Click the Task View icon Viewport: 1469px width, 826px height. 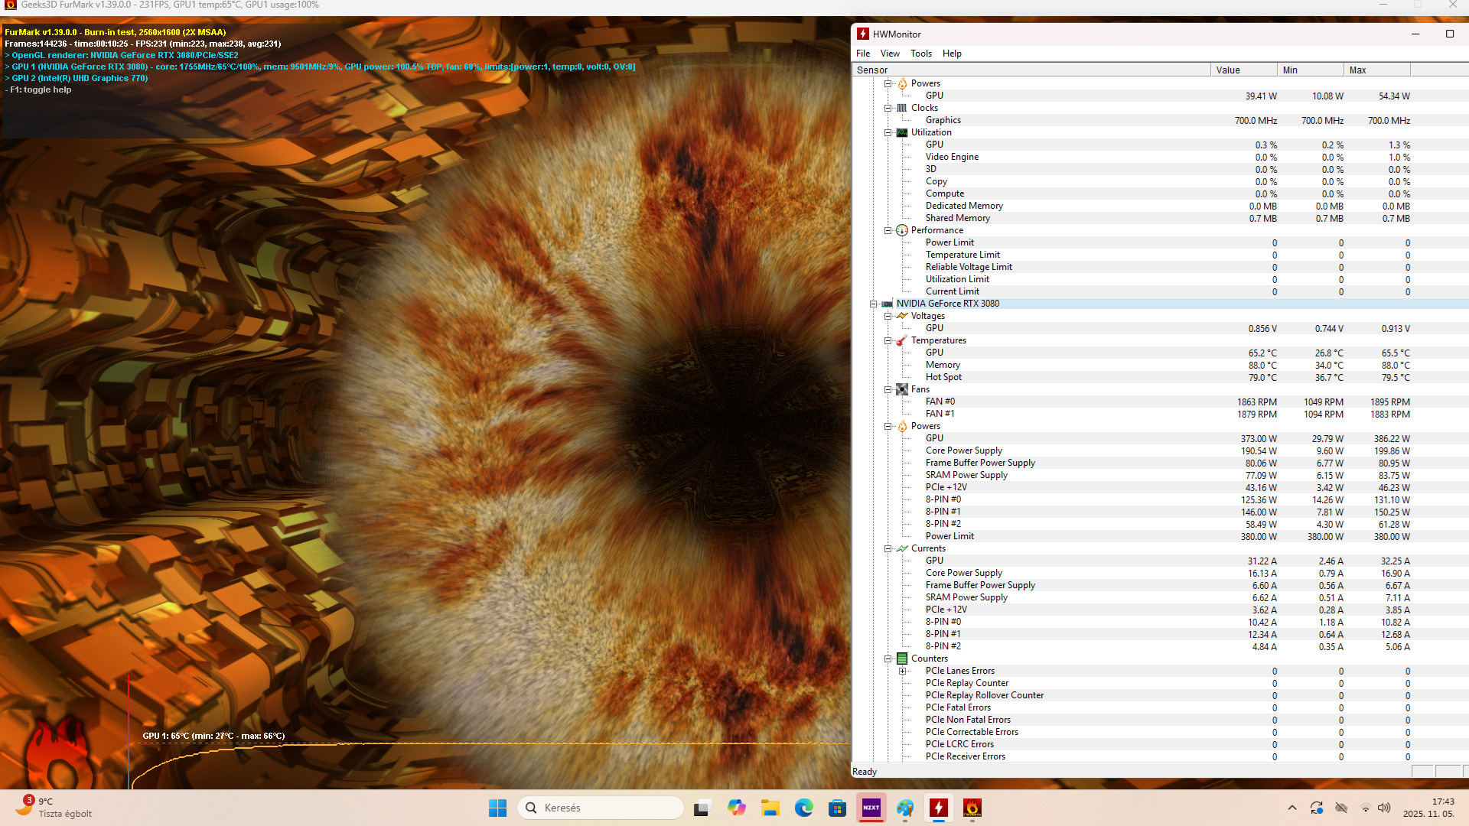pos(702,808)
